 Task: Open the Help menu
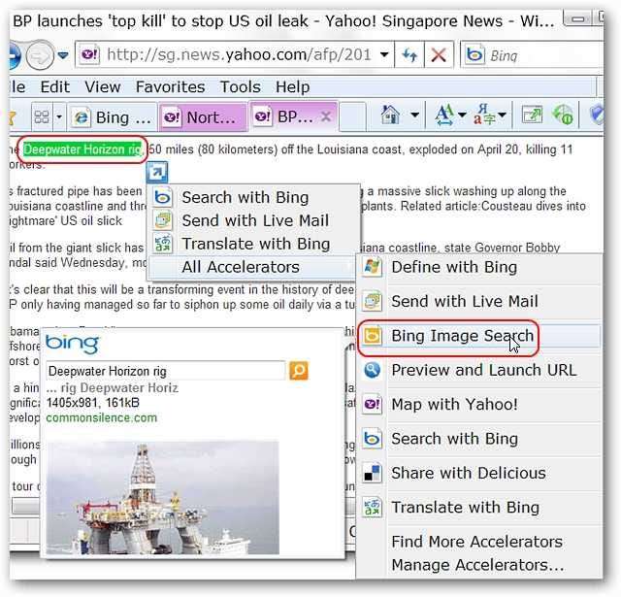click(x=293, y=86)
